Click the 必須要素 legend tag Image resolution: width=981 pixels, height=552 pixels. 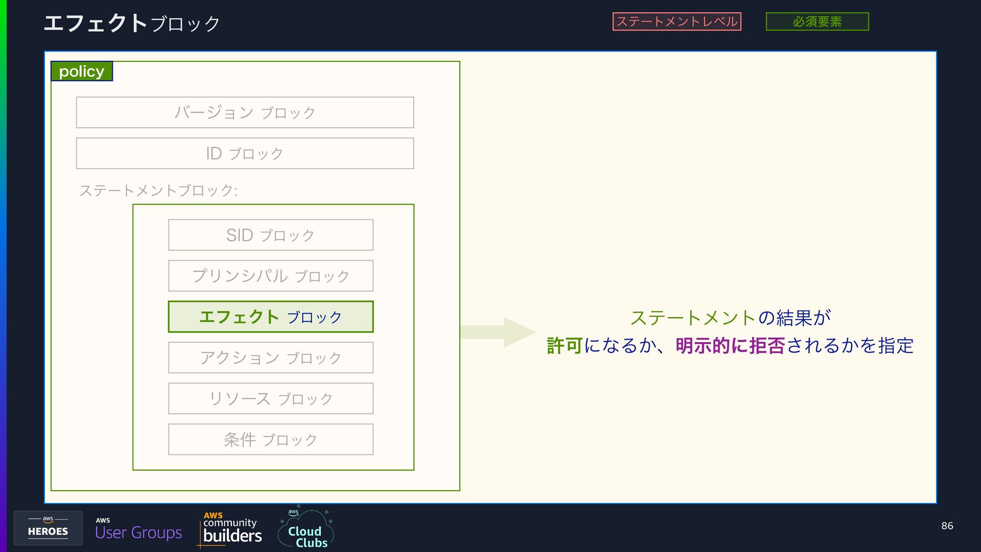818,21
